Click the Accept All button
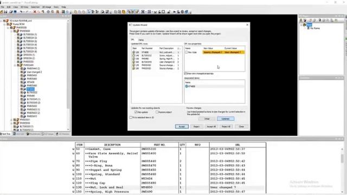The height and width of the screenshot is (195, 347). (x=211, y=126)
